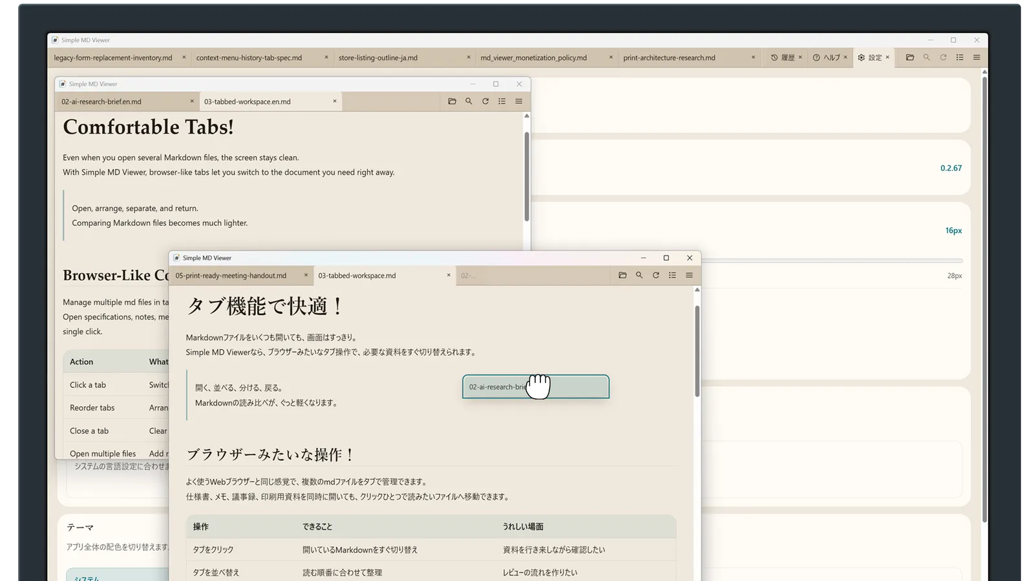1034x581 pixels.
Task: Toggle outline list icon in main background window
Action: click(x=960, y=57)
